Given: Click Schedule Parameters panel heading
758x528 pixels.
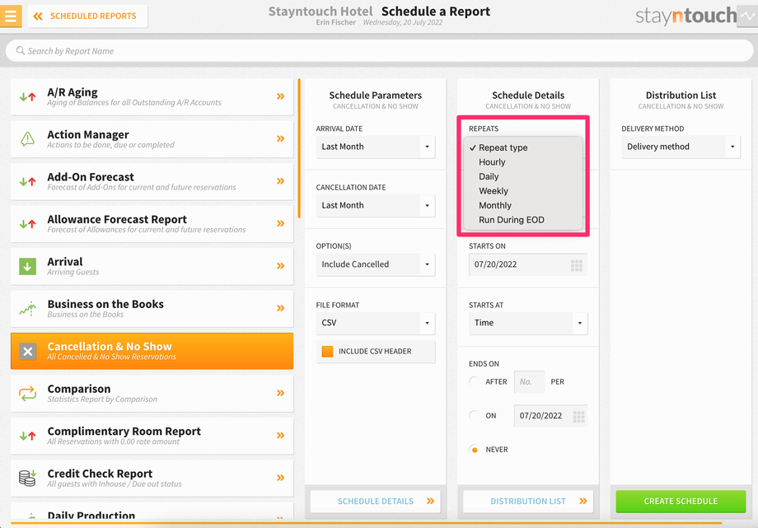Looking at the screenshot, I should pos(376,96).
